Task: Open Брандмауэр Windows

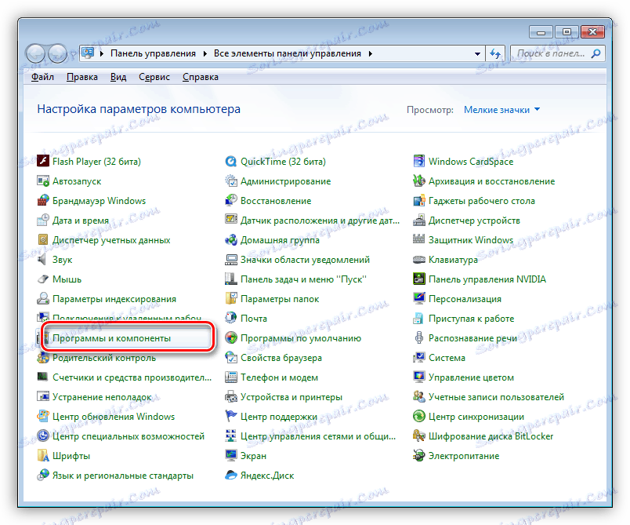Action: point(100,200)
